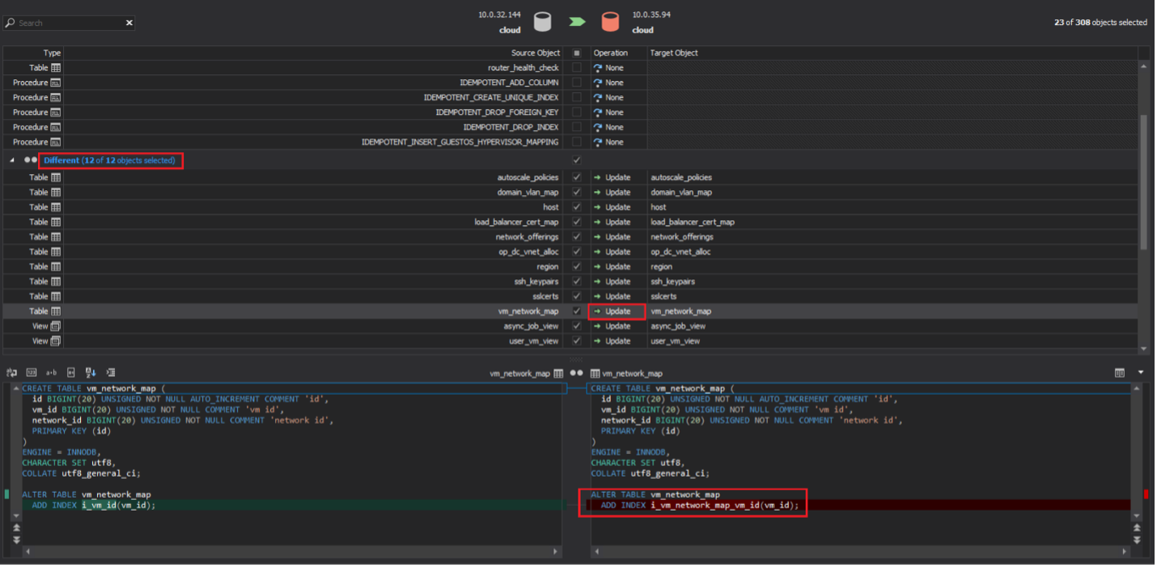
Task: Check the IDEMPOTENT_CREATE_UNIQUE_INDEX checkbox
Action: click(x=576, y=97)
